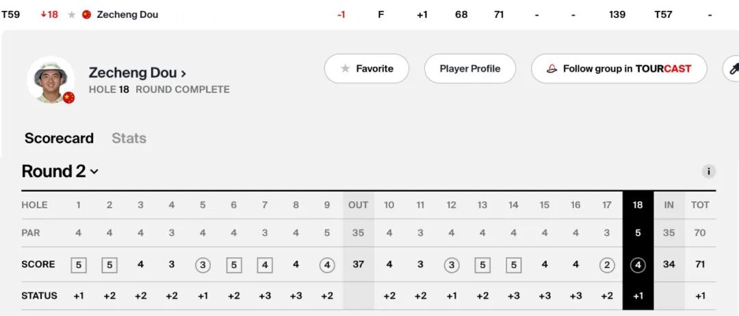The image size is (739, 316).
Task: Click the boxed bogey score on hole 1
Action: point(79,265)
